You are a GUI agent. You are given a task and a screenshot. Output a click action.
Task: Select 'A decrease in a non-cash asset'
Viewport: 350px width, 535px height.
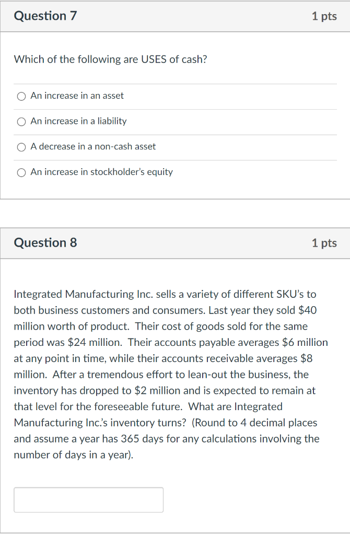tap(21, 147)
